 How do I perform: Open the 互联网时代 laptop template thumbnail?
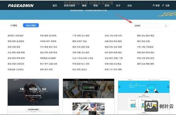tap(88, 97)
